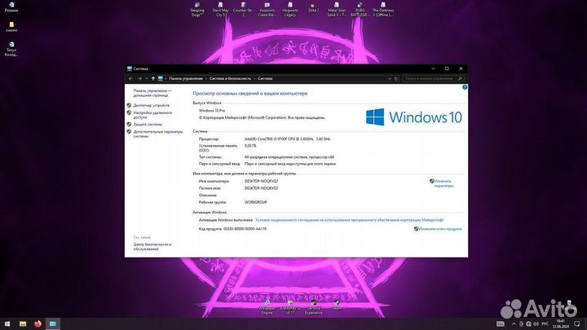Refresh the Control Panel page

(x=395, y=78)
